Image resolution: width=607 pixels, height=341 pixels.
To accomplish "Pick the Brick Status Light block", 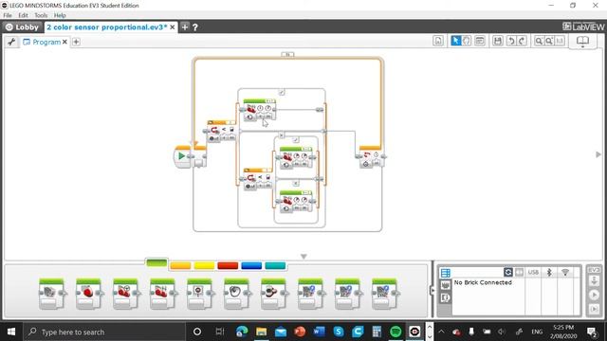I will [x=273, y=294].
